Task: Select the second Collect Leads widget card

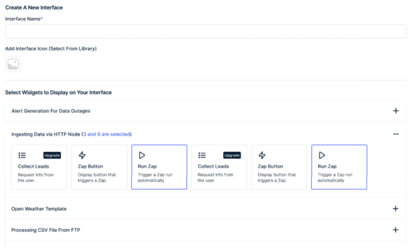Action: pos(219,167)
